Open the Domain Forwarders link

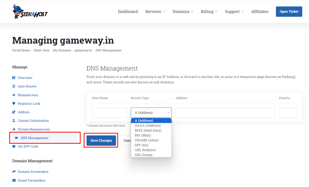click(33, 172)
